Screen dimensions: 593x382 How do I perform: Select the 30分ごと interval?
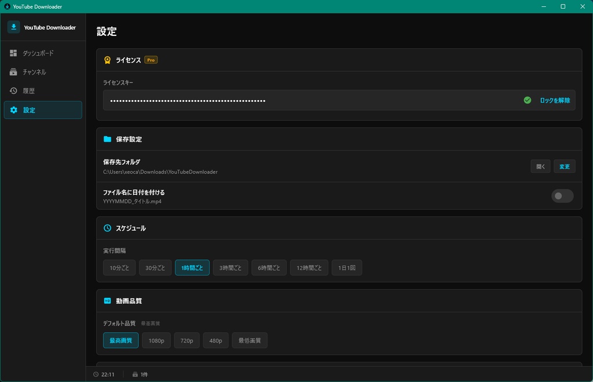[x=155, y=267]
